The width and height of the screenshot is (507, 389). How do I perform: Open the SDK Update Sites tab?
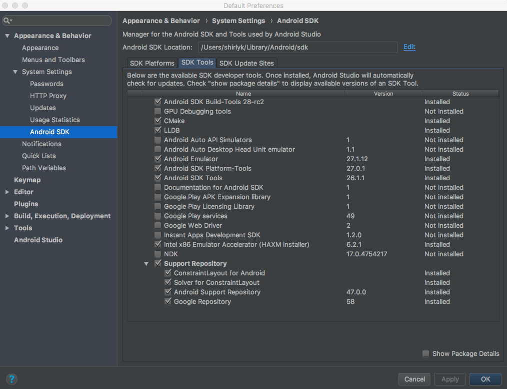tap(246, 63)
